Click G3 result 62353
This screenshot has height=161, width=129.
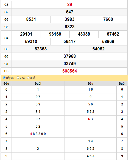[41, 49]
